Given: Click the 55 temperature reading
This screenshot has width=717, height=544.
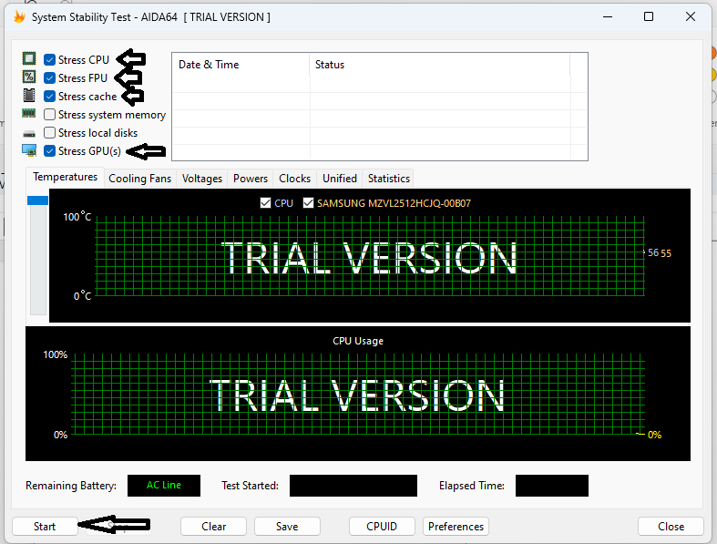Looking at the screenshot, I should coord(666,253).
